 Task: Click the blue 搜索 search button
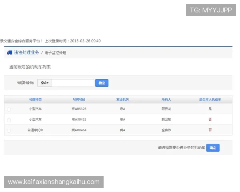click(x=102, y=83)
